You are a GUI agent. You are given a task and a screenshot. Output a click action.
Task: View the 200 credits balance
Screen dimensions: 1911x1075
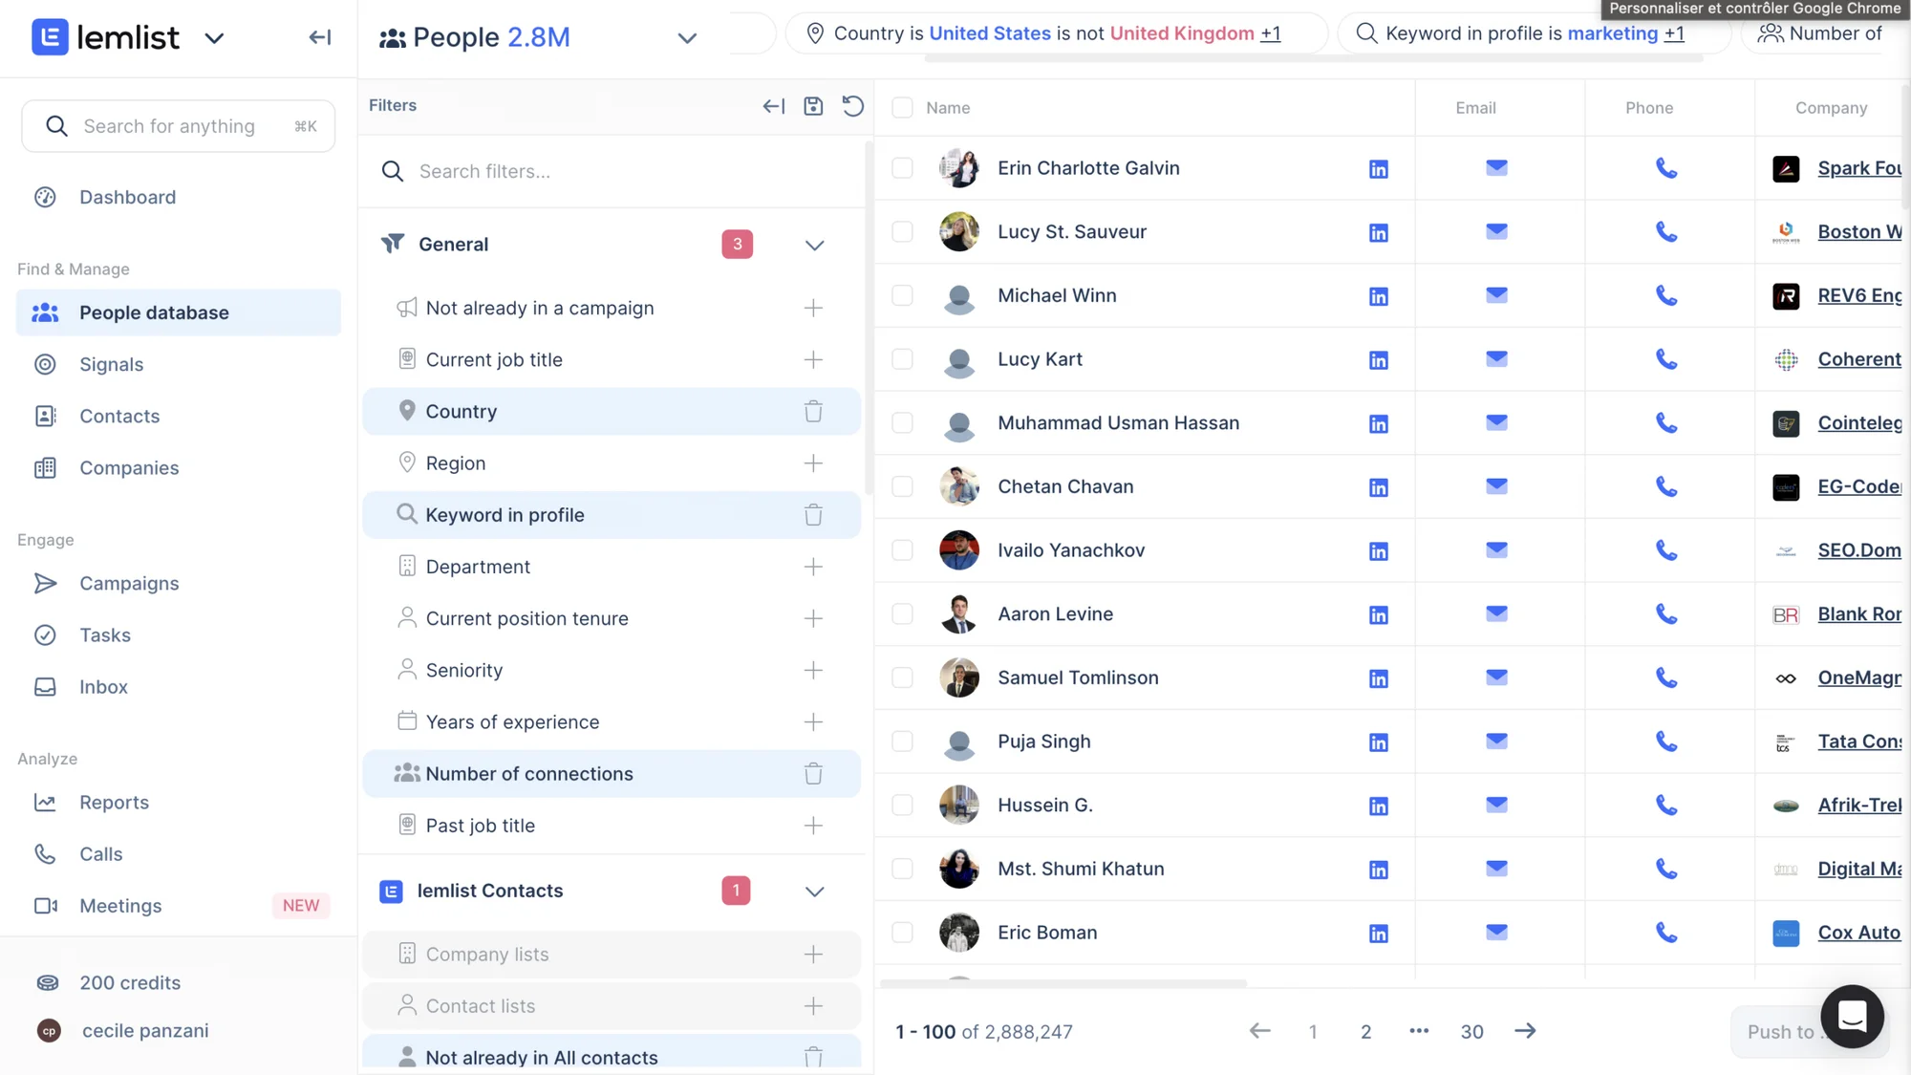click(130, 982)
